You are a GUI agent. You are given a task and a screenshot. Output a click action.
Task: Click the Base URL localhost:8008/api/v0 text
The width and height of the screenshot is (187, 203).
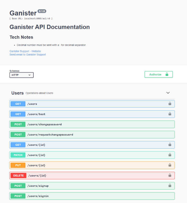pyautogui.click(x=31, y=18)
